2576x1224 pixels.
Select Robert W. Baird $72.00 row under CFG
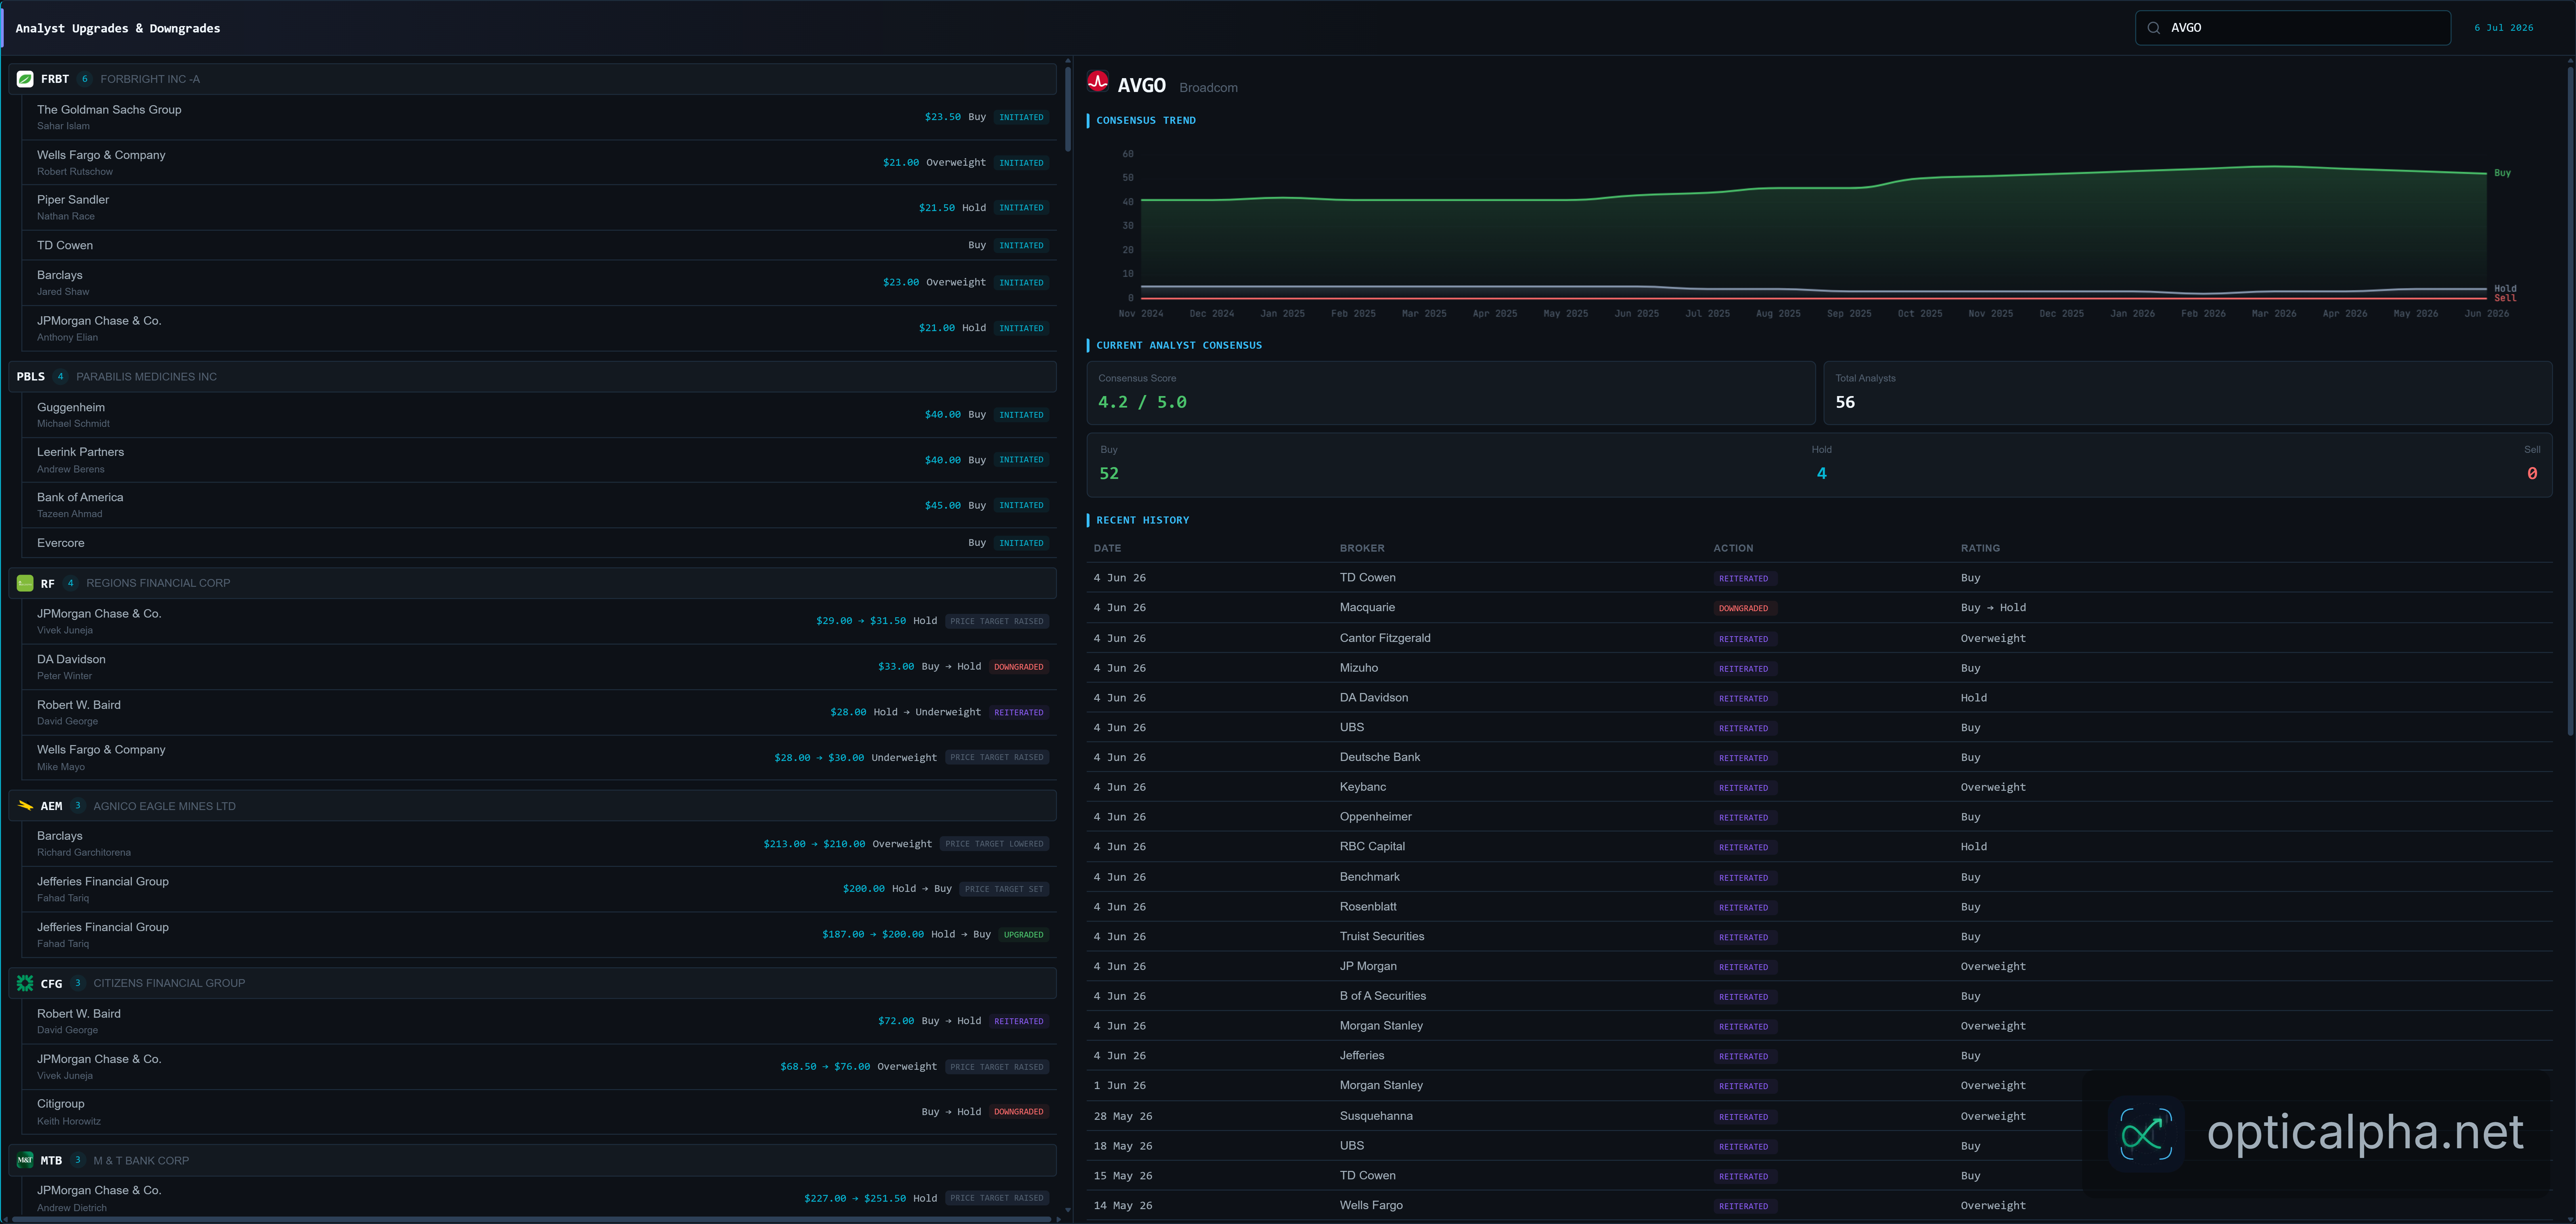[x=539, y=1021]
